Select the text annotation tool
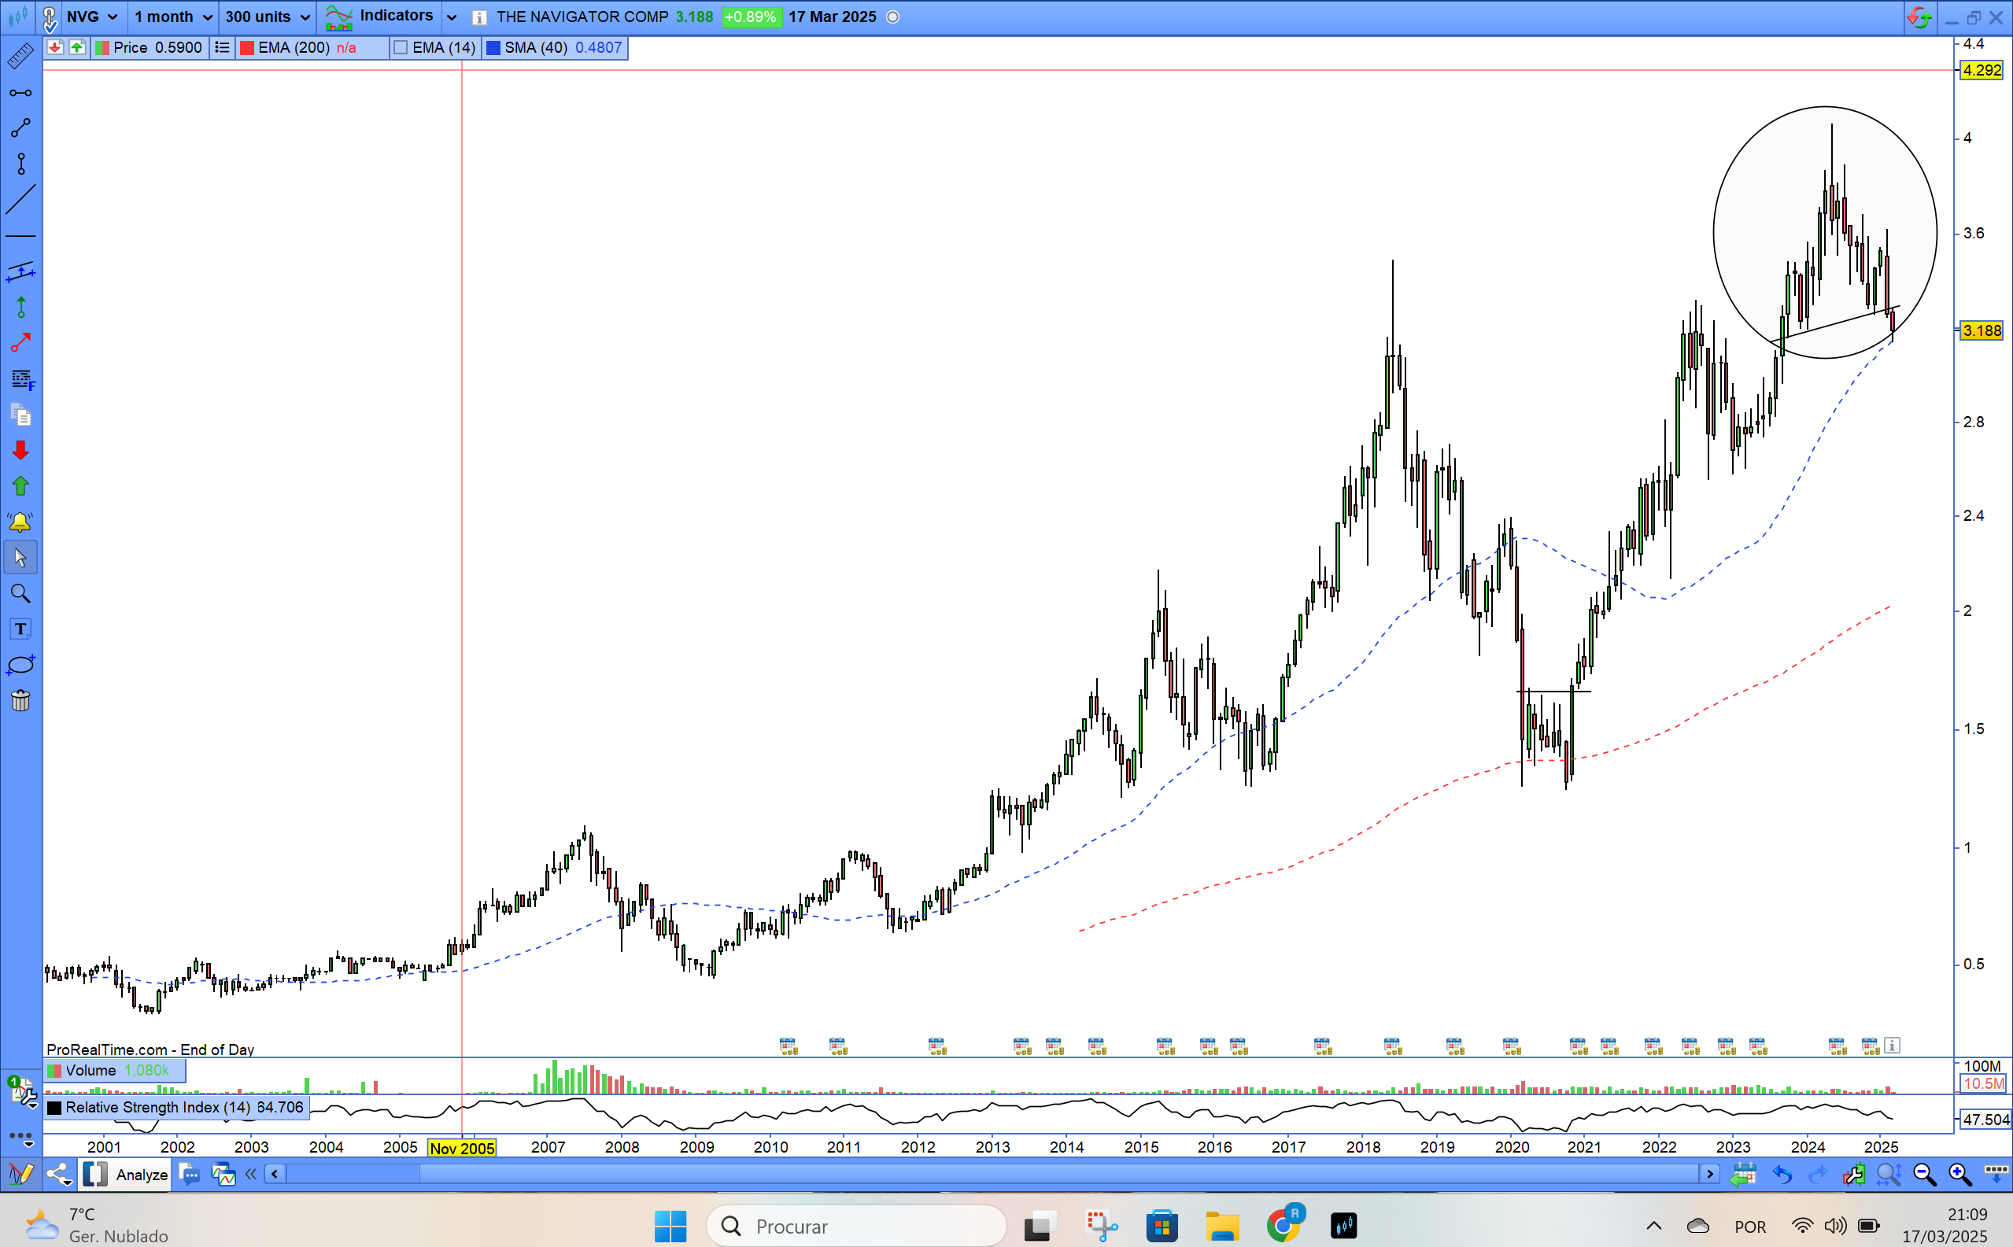The height and width of the screenshot is (1247, 2013). [20, 629]
